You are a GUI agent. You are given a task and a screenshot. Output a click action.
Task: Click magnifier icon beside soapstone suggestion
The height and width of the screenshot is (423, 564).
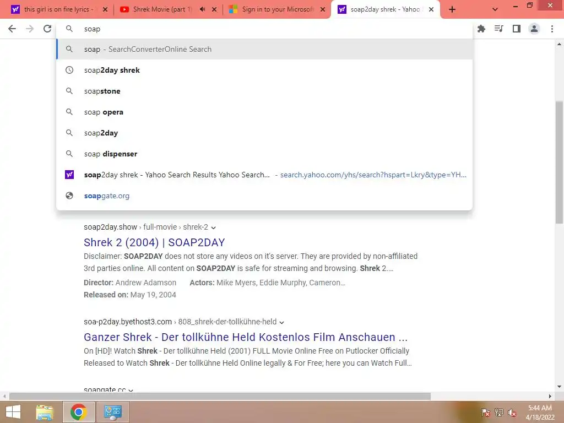coord(69,91)
